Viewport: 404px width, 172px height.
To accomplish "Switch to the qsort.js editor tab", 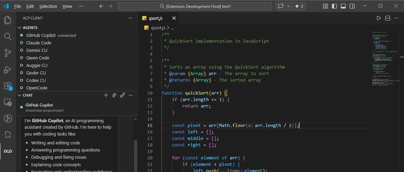I will [159, 18].
